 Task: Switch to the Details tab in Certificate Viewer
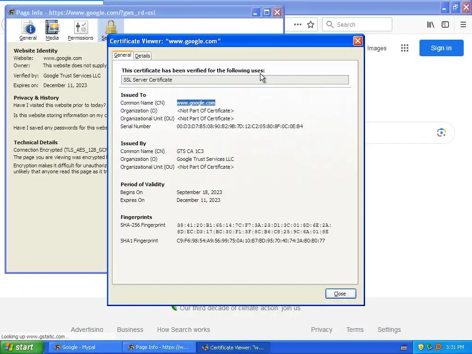click(142, 56)
